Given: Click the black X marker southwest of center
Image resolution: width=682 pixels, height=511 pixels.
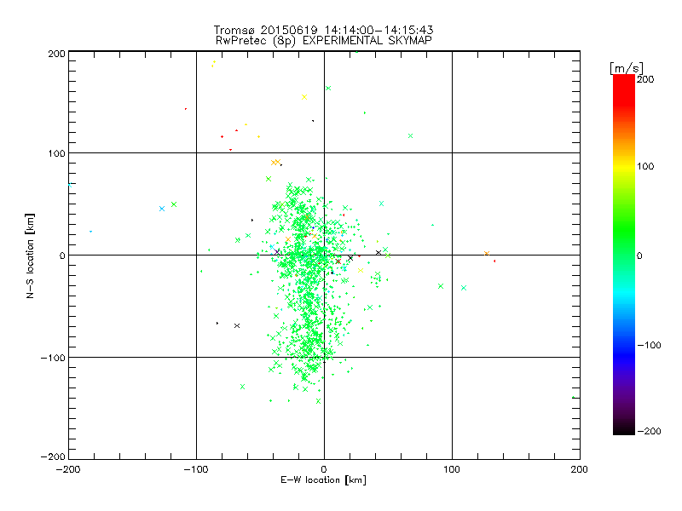Looking at the screenshot, I should 237,325.
